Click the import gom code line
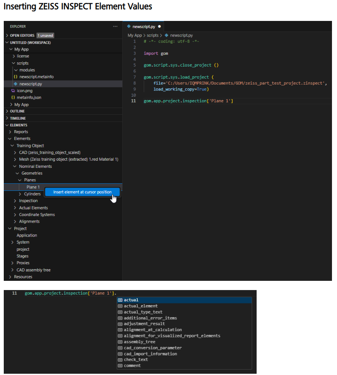The width and height of the screenshot is (337, 375). [156, 53]
